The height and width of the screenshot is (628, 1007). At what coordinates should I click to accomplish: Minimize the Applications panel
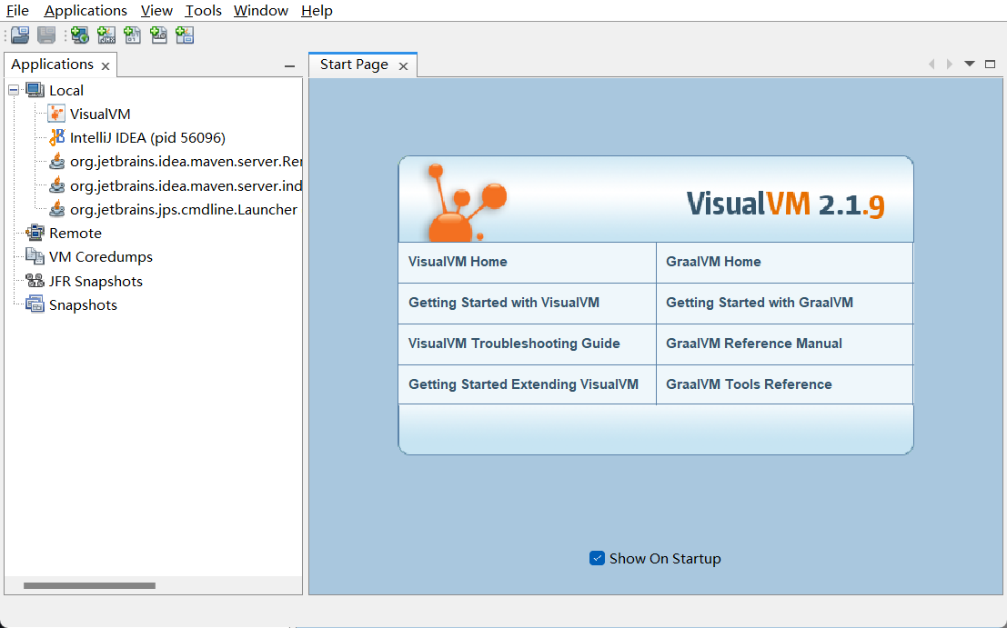coord(289,65)
